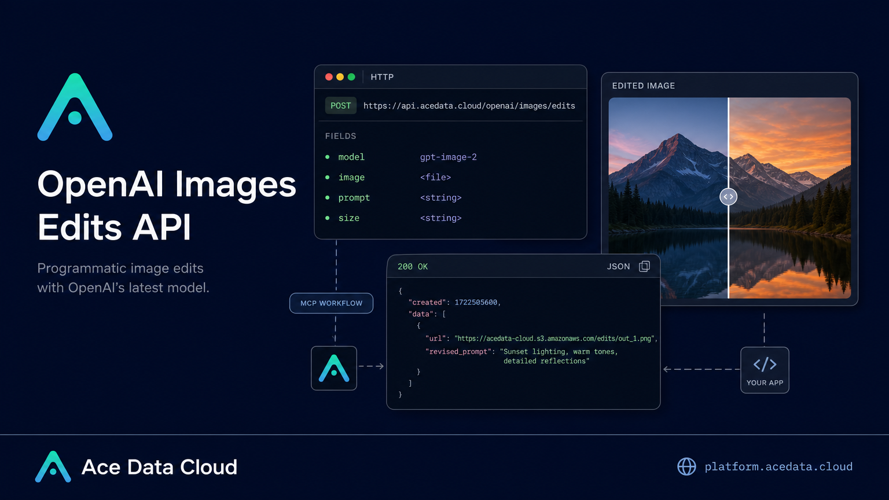Screen dimensions: 889x500
Task: Click the MCP WORKFLOW button
Action: pos(331,303)
